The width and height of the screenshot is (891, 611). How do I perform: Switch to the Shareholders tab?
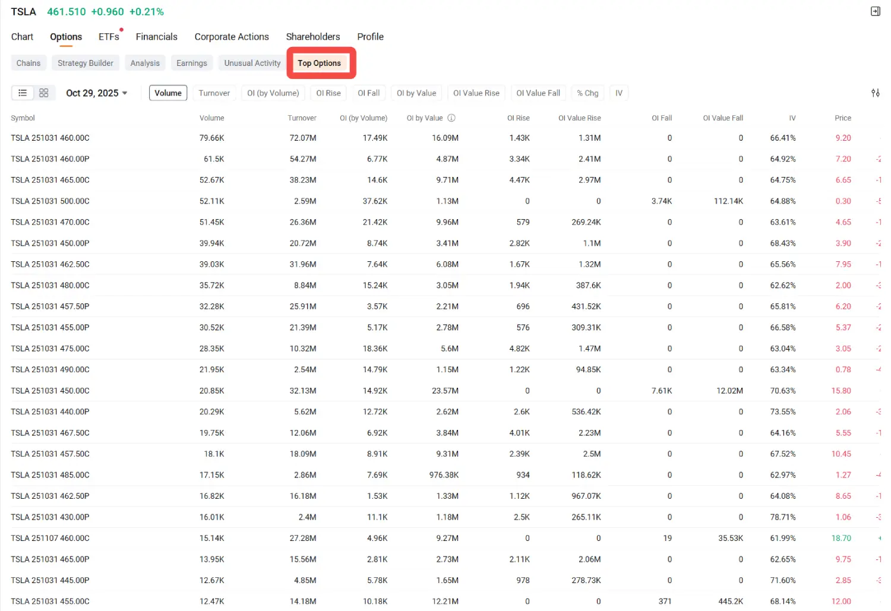point(313,37)
